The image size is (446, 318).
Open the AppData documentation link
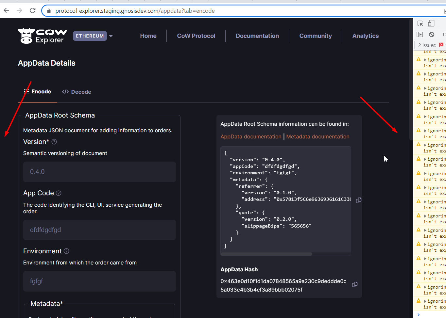pos(251,136)
